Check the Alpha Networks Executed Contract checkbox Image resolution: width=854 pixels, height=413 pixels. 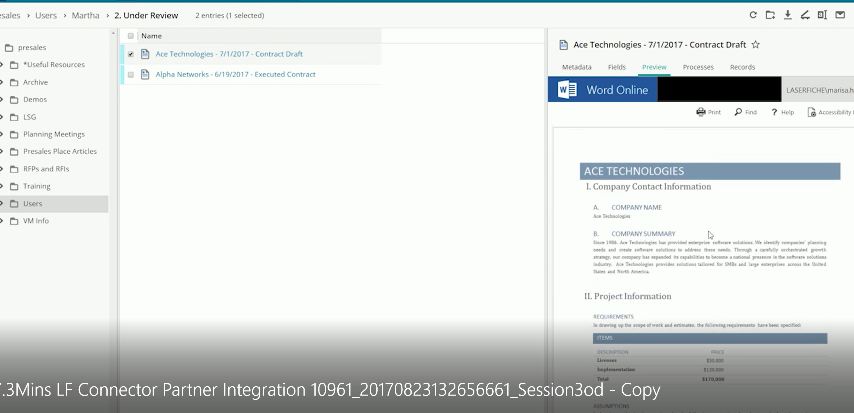[131, 74]
